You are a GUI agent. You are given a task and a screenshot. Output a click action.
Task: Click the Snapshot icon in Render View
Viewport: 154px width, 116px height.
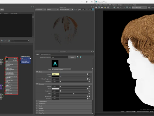click(x=102, y=7)
